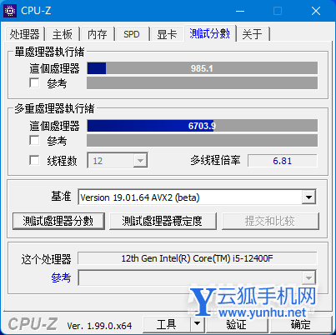Open the 基准 version dropdown arrow
The width and height of the screenshot is (336, 335).
308,197
